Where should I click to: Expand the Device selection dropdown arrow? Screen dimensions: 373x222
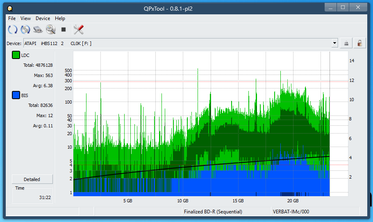(334, 43)
